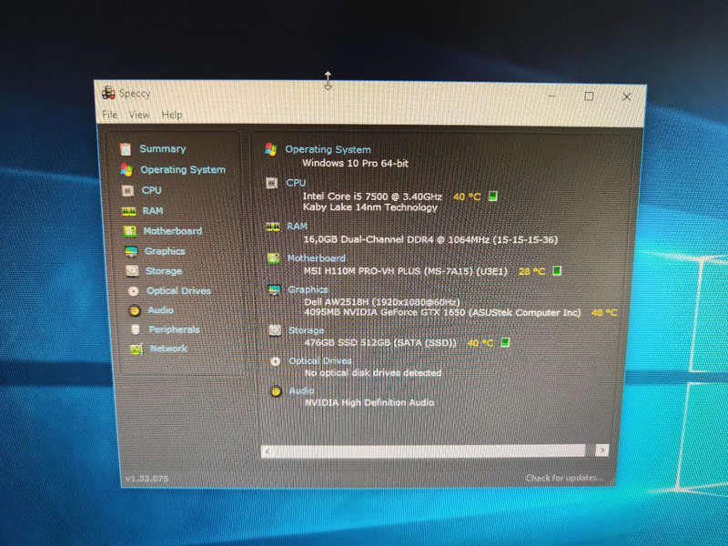This screenshot has height=546, width=728.
Task: Maximize the Speccy window
Action: (589, 96)
